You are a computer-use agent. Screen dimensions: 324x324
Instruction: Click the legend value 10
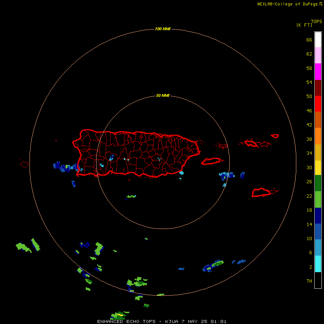point(309,239)
